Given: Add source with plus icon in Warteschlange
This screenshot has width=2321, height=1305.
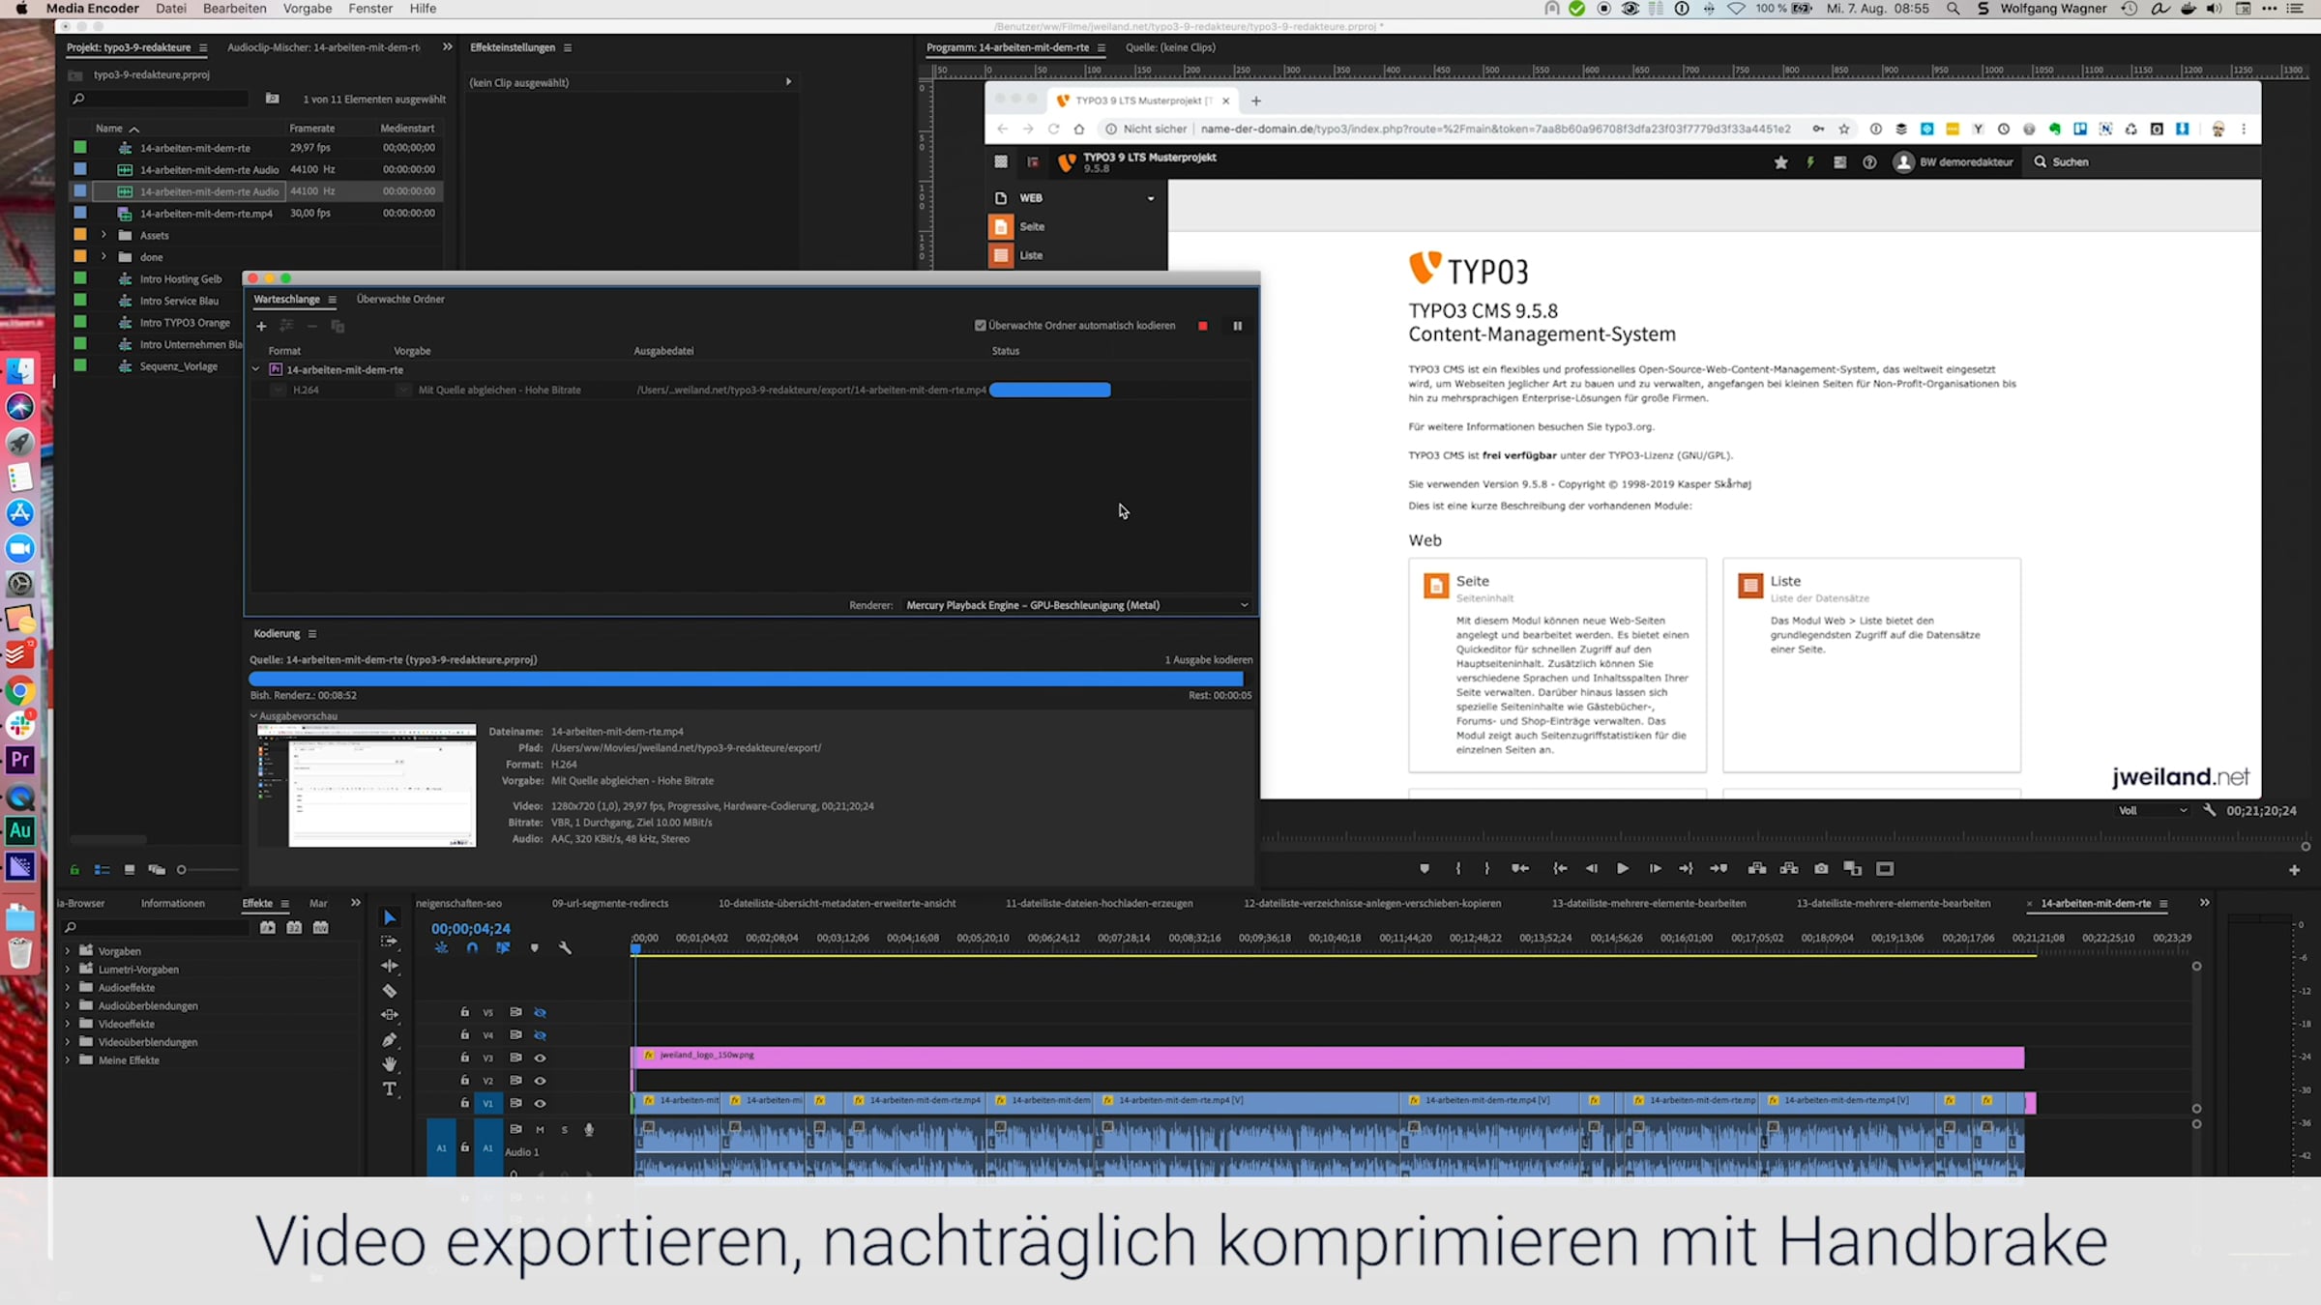Looking at the screenshot, I should [261, 327].
